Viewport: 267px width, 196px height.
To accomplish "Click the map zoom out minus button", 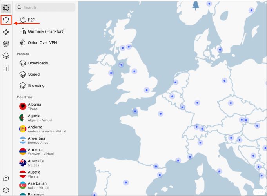I will pos(256,192).
